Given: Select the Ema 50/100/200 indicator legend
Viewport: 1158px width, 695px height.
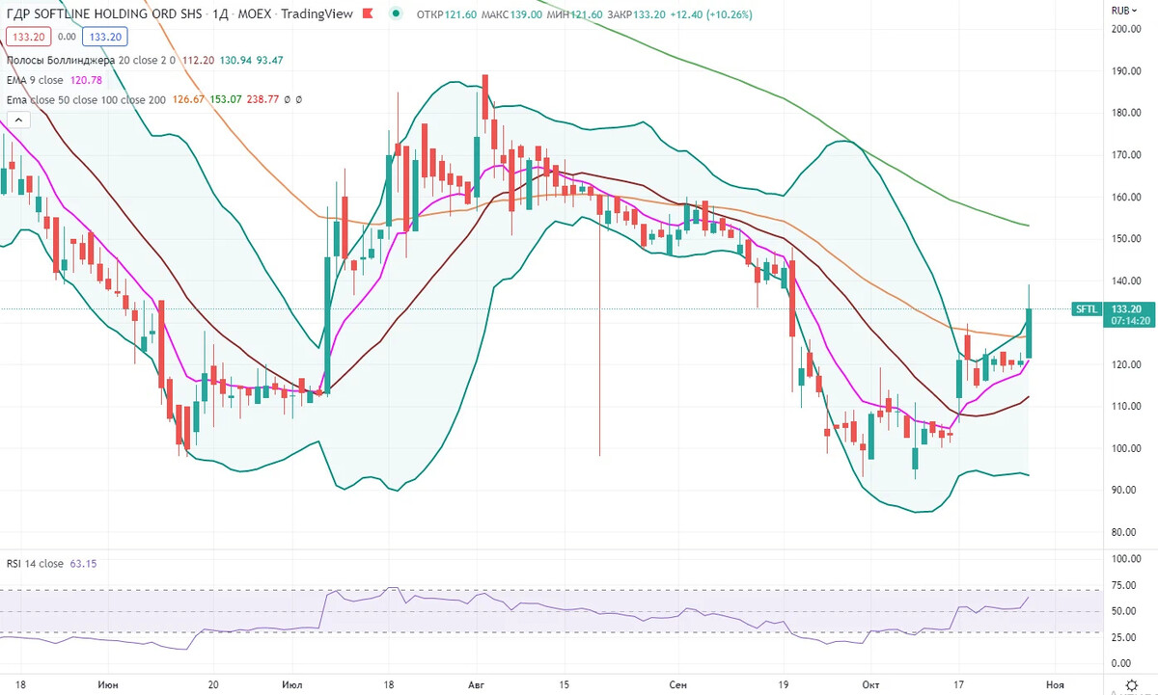Looking at the screenshot, I should click(x=154, y=98).
